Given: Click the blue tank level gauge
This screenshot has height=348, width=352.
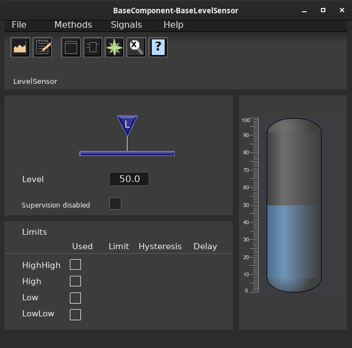Looking at the screenshot, I should point(294,205).
